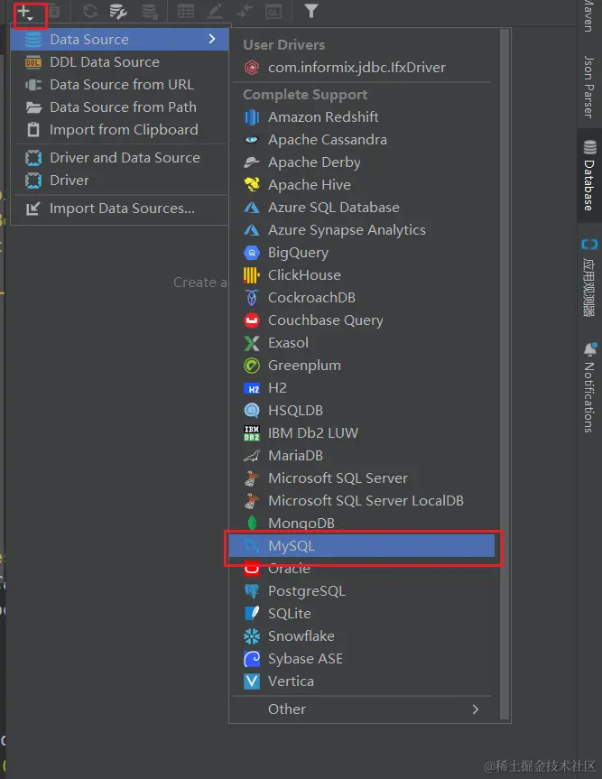
Task: Choose Microsoft SQL Server LocalDB
Action: point(362,500)
